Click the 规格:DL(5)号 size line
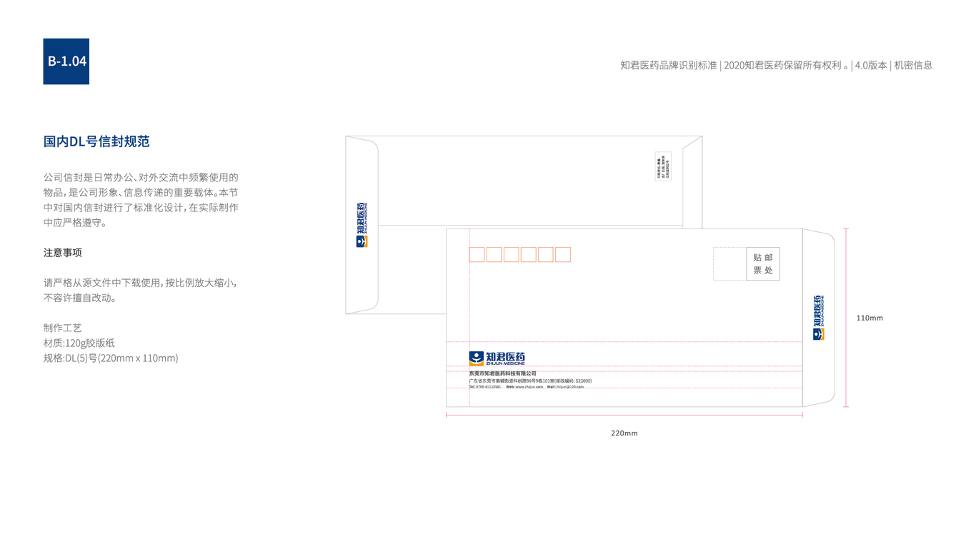Screen dimensions: 976x549 (111, 358)
